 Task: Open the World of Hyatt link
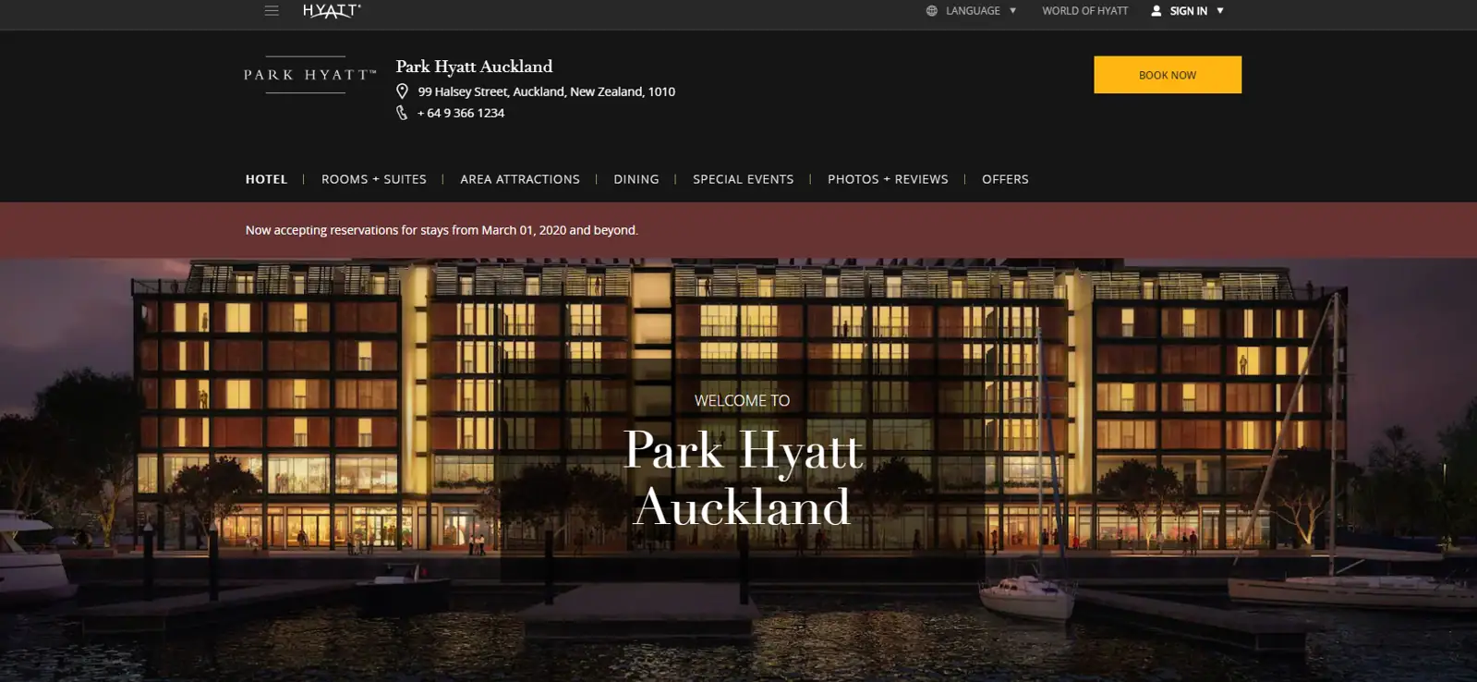(x=1084, y=11)
